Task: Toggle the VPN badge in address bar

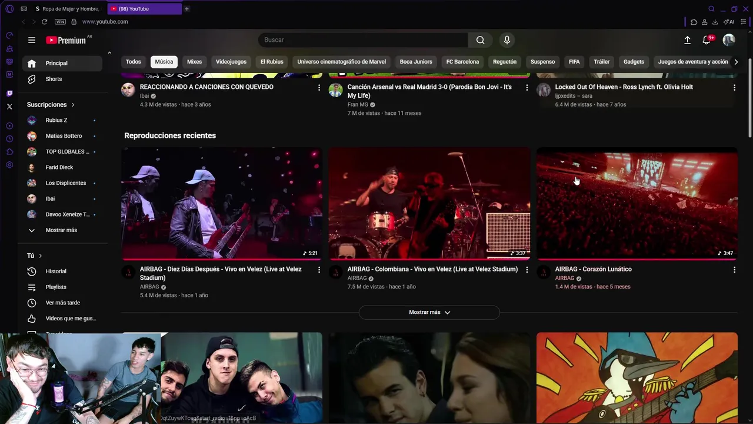Action: tap(60, 22)
